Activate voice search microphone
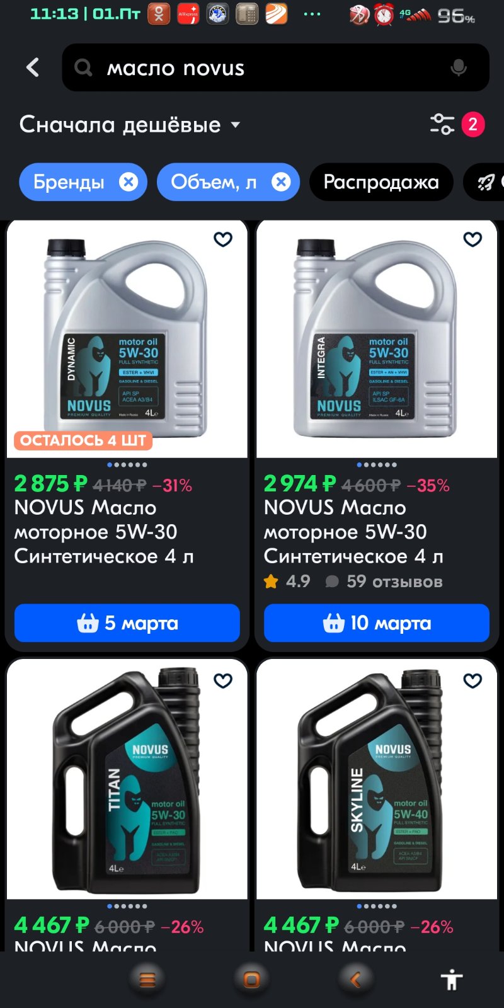The image size is (504, 1008). (459, 67)
